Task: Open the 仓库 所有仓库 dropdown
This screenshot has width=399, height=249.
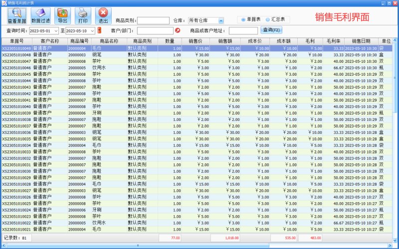Action: pos(221,20)
